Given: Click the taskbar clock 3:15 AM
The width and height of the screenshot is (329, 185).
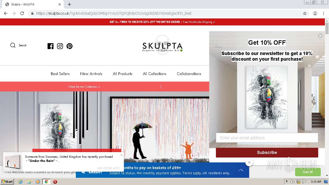Looking at the screenshot, I should (x=316, y=182).
